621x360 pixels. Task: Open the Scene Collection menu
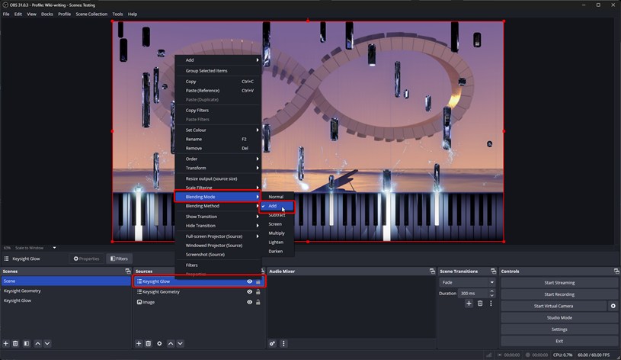[x=91, y=14]
